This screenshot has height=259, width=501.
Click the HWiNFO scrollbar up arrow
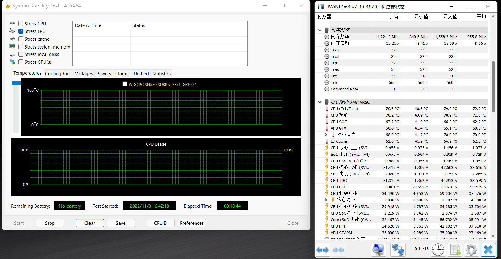click(493, 16)
